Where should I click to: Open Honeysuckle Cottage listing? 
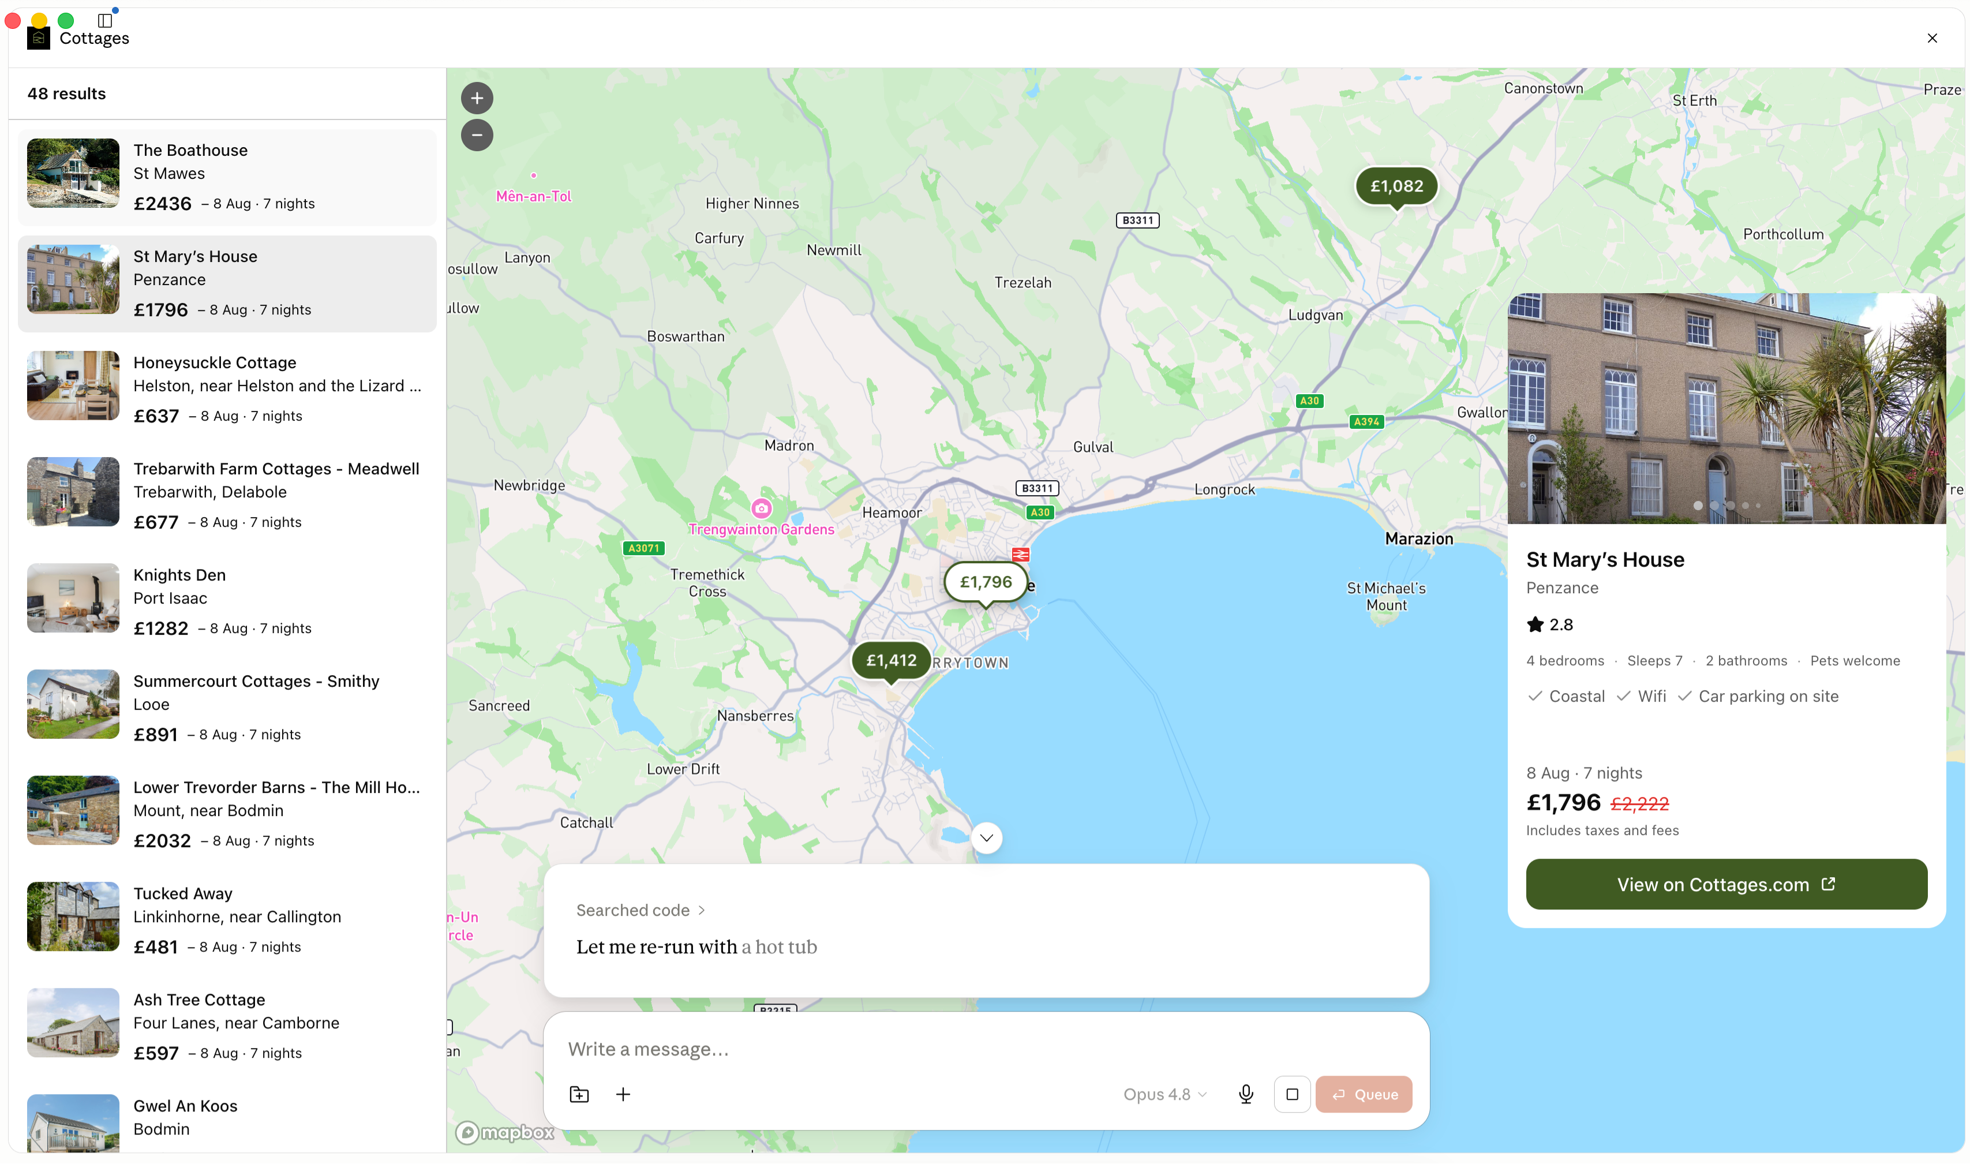click(227, 390)
